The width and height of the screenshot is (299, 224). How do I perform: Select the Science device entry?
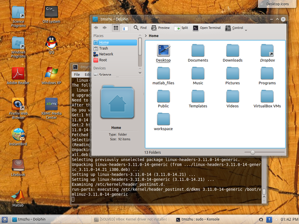click(115, 74)
